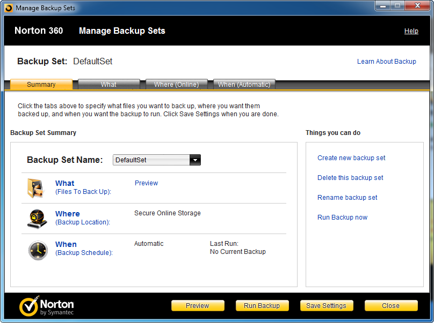
Task: Click the What (Files To Back Up) link
Action: coord(83,187)
